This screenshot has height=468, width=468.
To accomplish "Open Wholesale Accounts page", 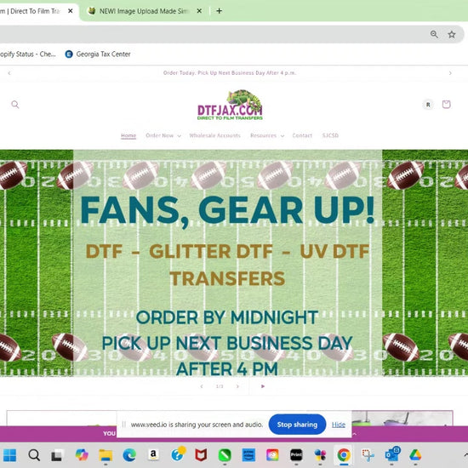I will pyautogui.click(x=215, y=135).
